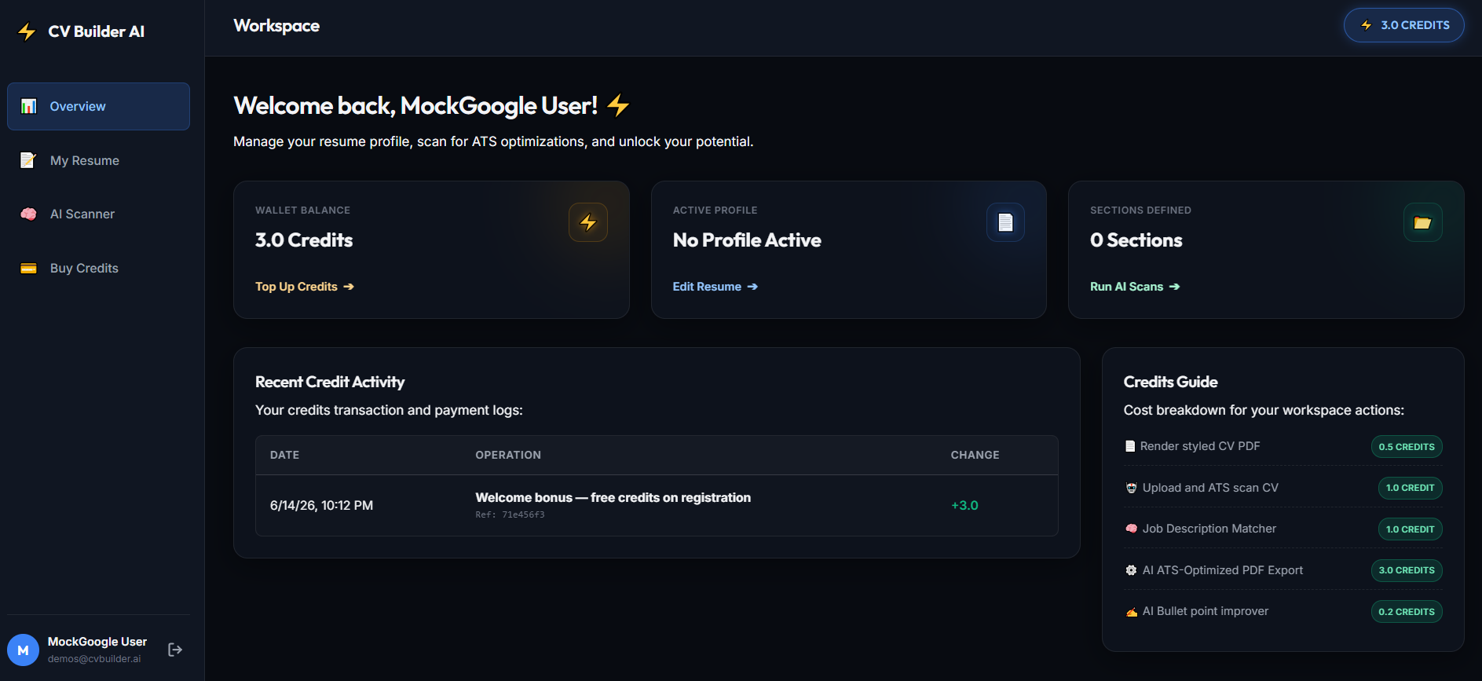The height and width of the screenshot is (681, 1482).
Task: Click the Upload and ATS scan CV label
Action: click(1210, 488)
